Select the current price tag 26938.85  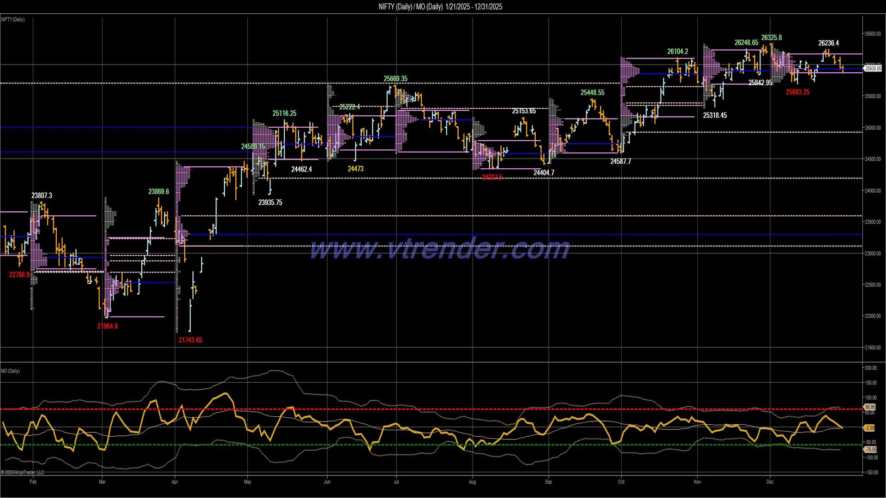coord(872,68)
